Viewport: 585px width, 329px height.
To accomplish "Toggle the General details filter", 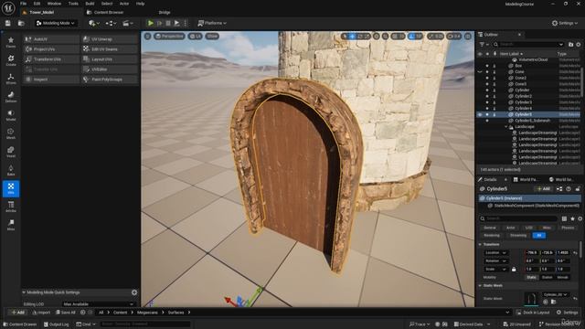I will pyautogui.click(x=490, y=228).
